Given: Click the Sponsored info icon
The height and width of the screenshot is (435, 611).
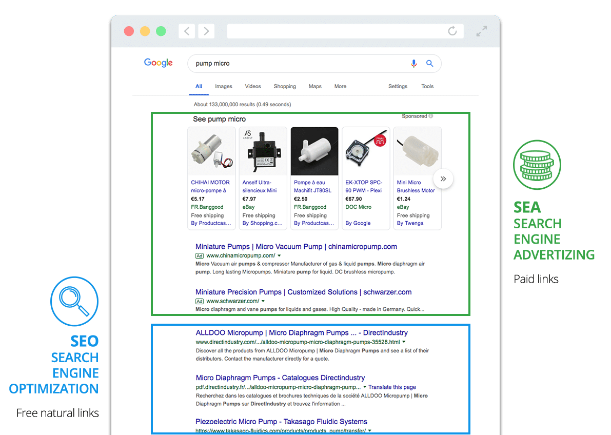Looking at the screenshot, I should 431,116.
